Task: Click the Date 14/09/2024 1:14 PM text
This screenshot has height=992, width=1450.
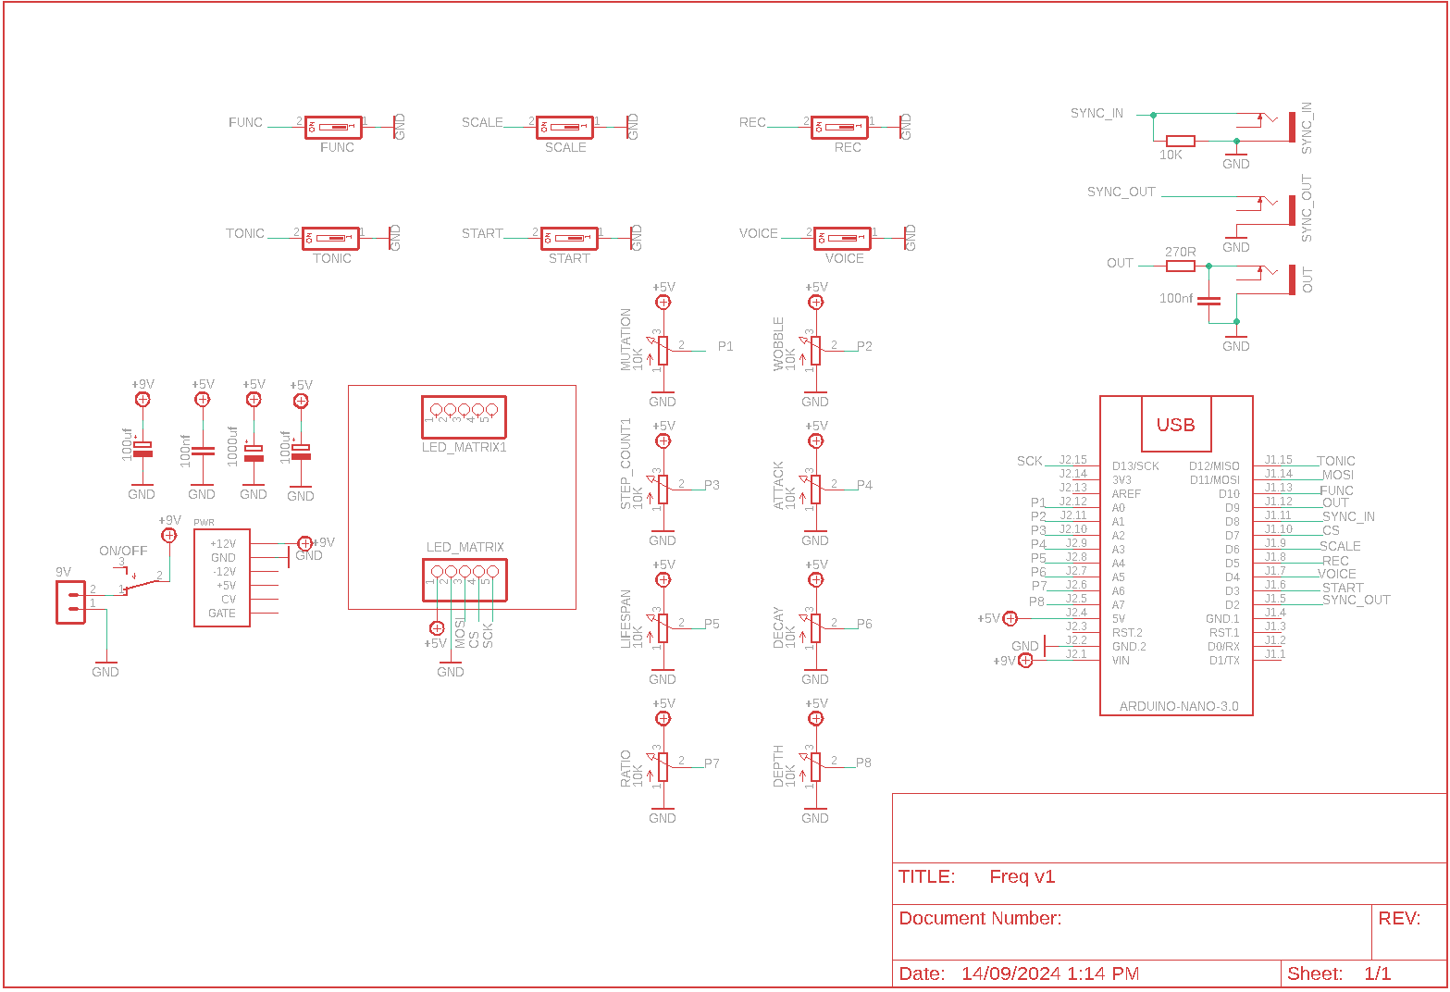Action: [1019, 973]
